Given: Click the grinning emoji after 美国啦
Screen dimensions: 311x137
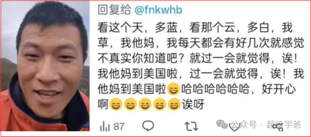Looking at the screenshot, I should coord(173,89).
